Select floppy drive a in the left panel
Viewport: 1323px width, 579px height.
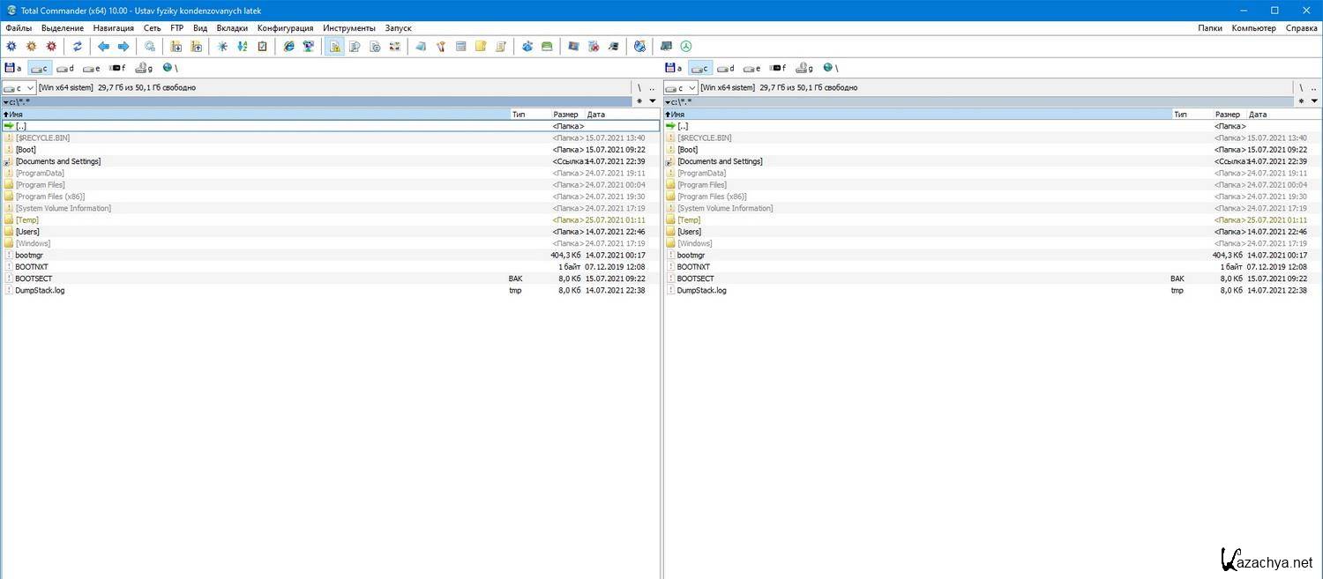(13, 68)
